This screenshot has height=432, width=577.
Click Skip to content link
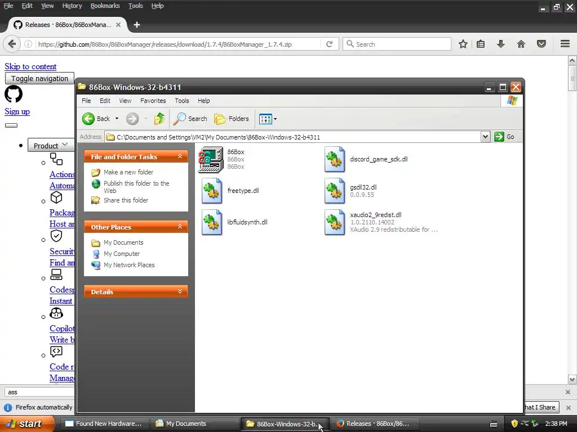pos(30,66)
